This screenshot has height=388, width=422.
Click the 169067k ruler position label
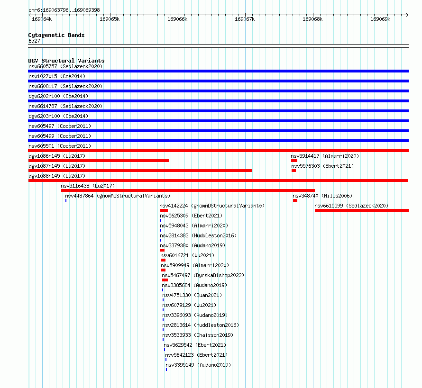pyautogui.click(x=245, y=19)
